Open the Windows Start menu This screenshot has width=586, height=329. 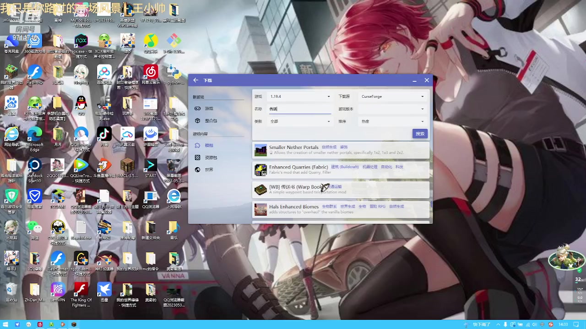(x=5, y=324)
